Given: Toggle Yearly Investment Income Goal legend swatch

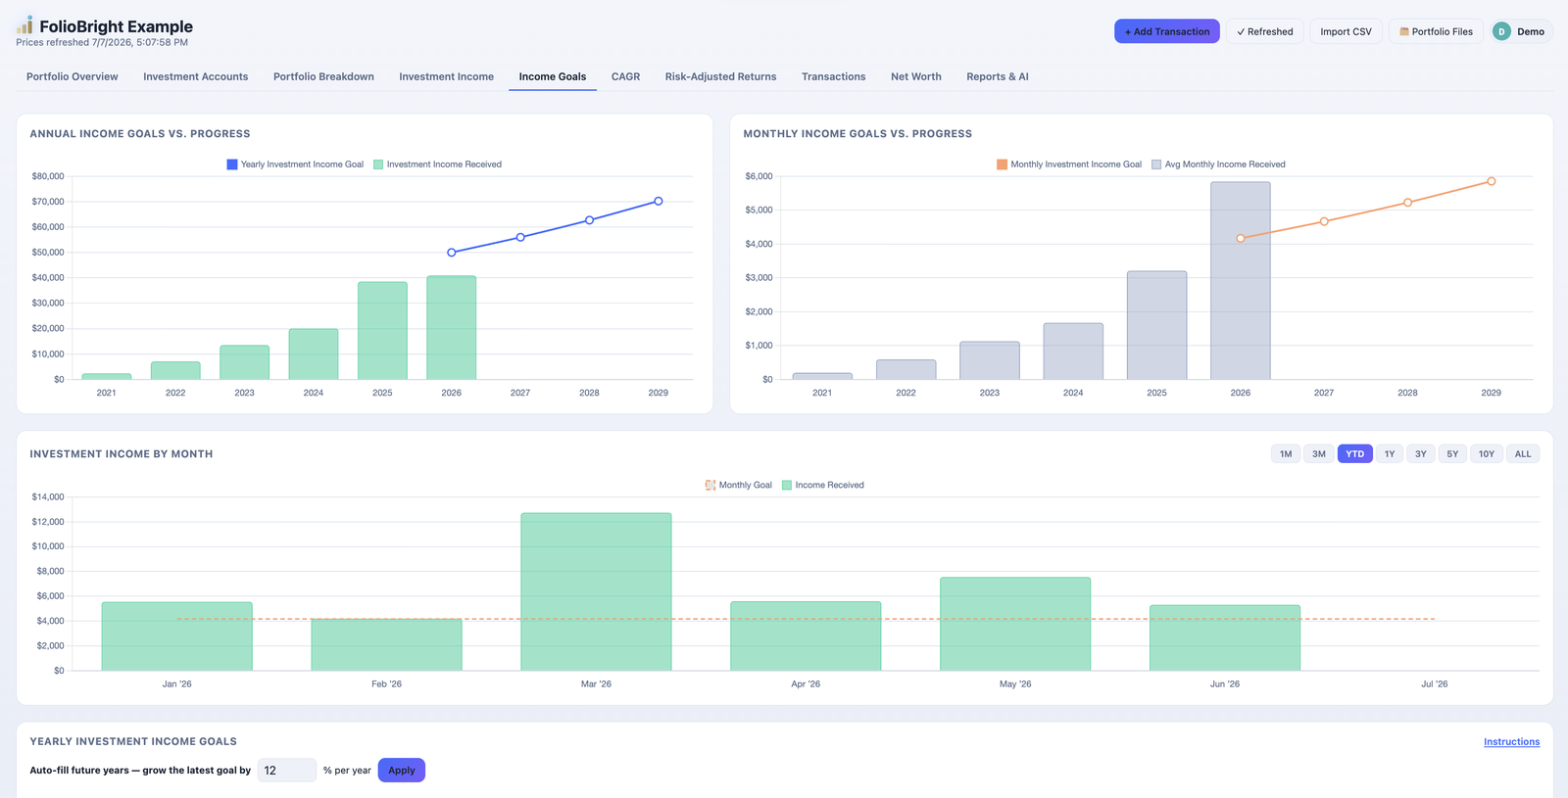Looking at the screenshot, I should tap(232, 164).
